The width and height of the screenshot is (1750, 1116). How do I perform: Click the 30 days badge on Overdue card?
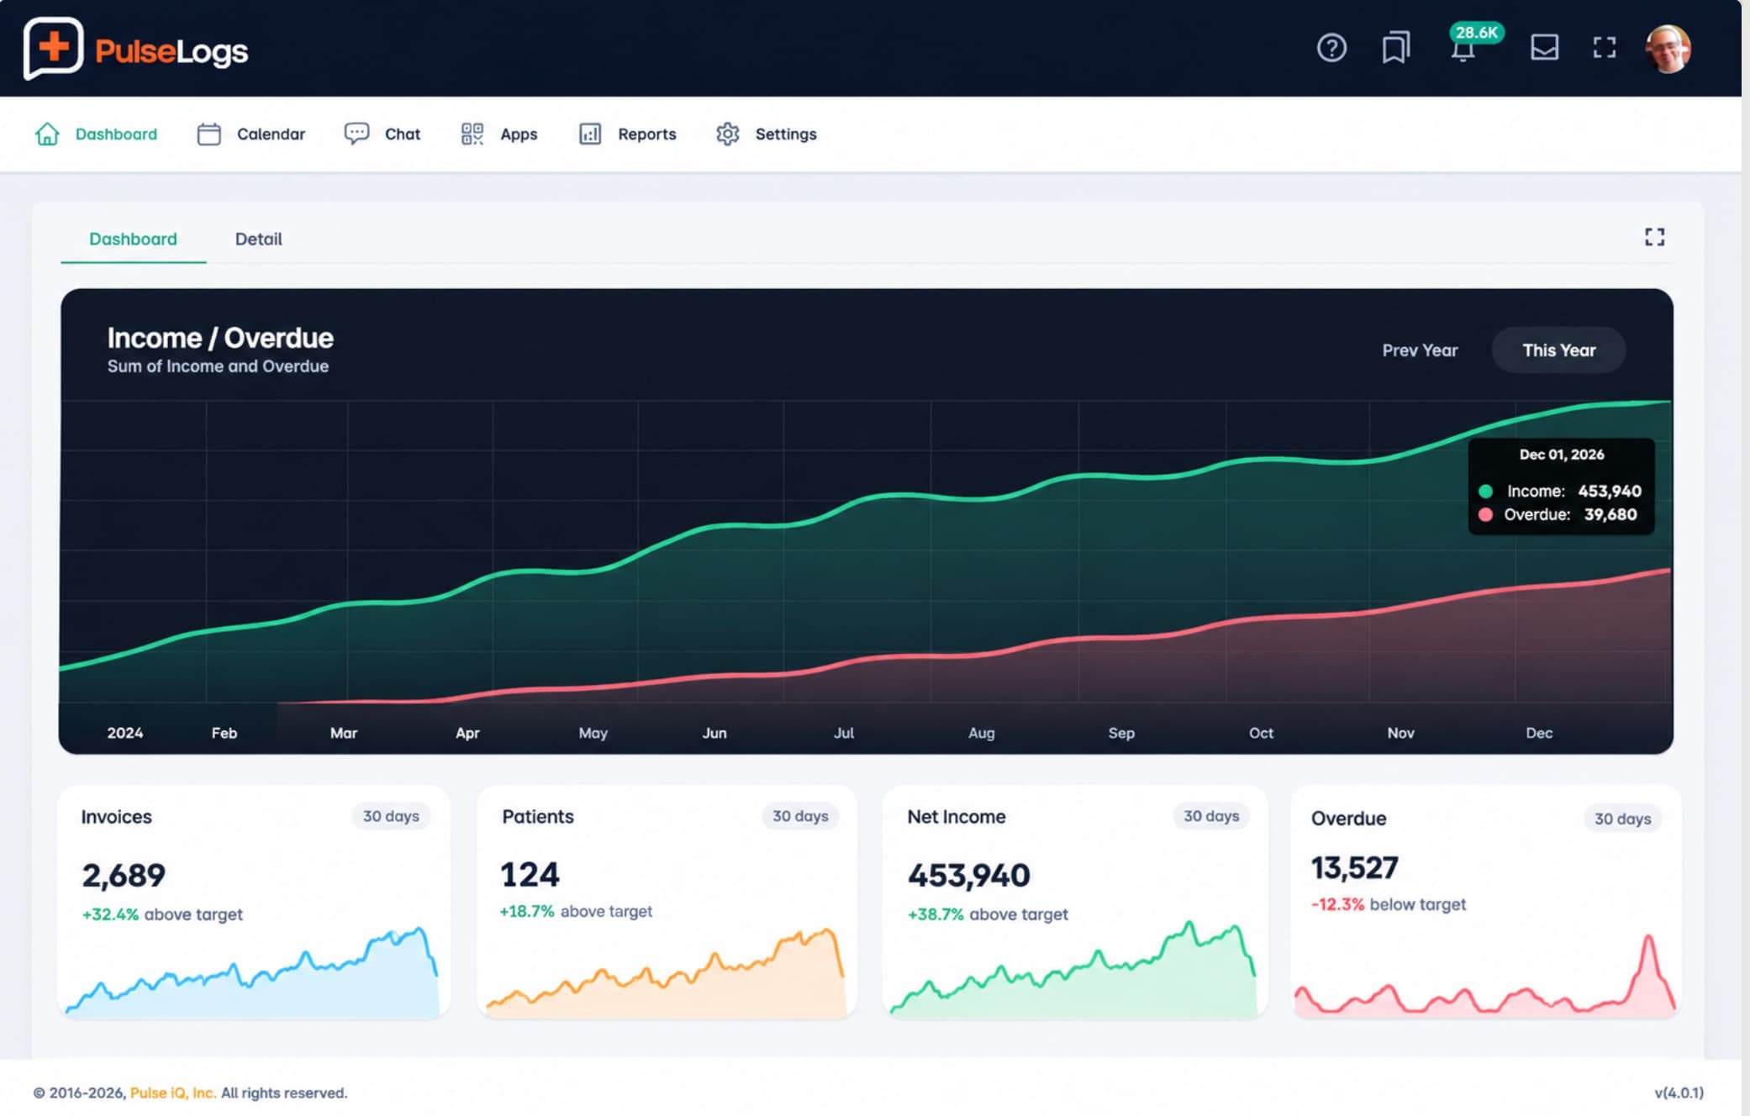click(x=1622, y=819)
